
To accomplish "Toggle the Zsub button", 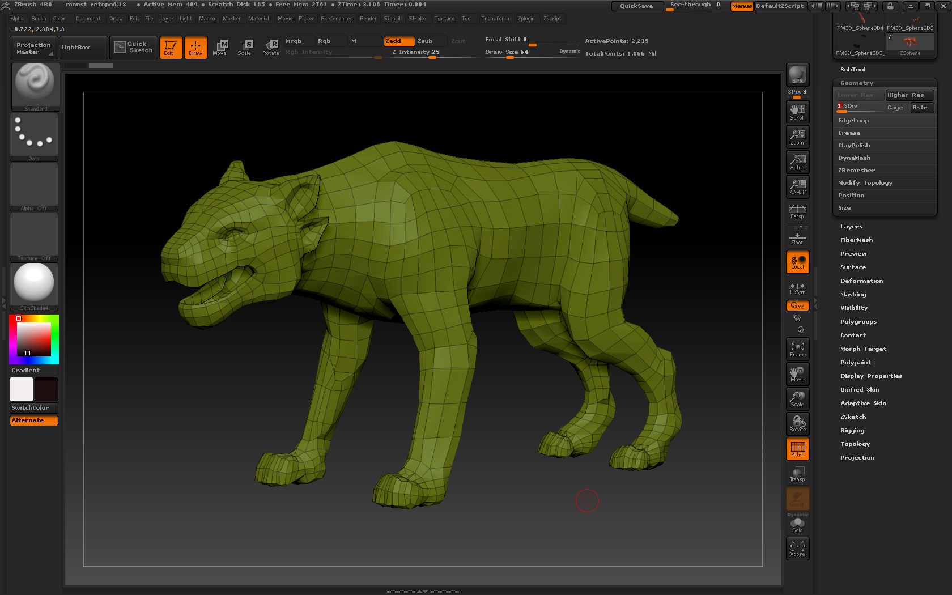I will click(x=431, y=41).
